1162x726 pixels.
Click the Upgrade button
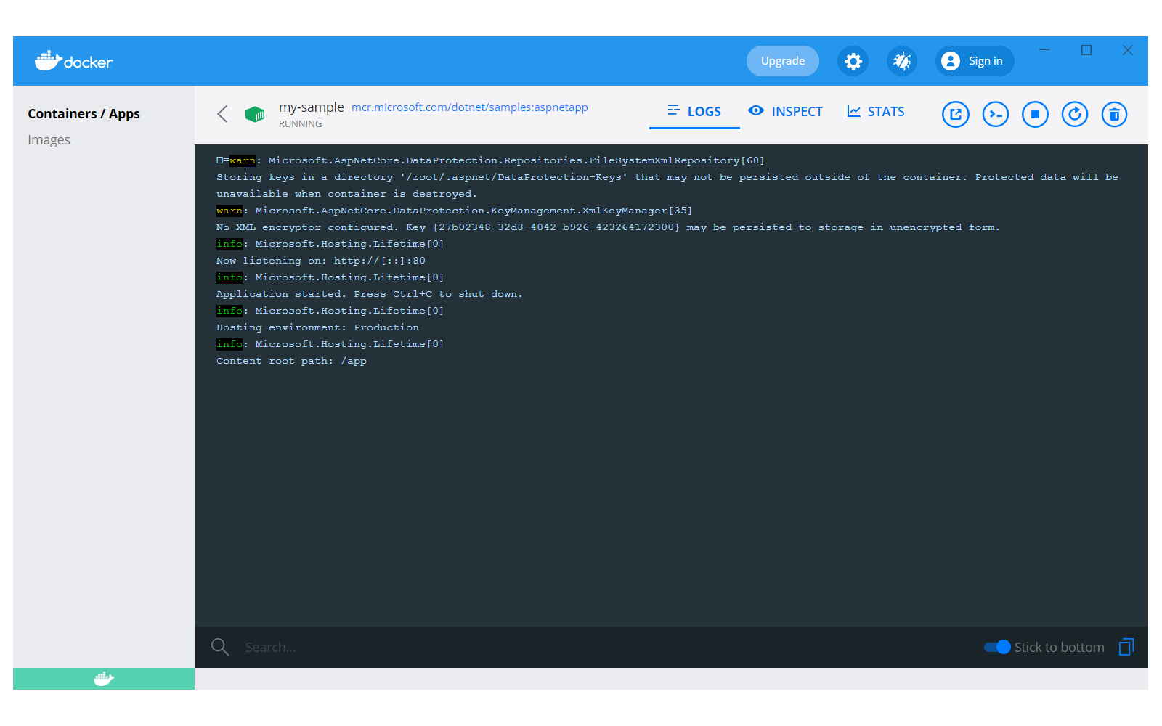[783, 61]
